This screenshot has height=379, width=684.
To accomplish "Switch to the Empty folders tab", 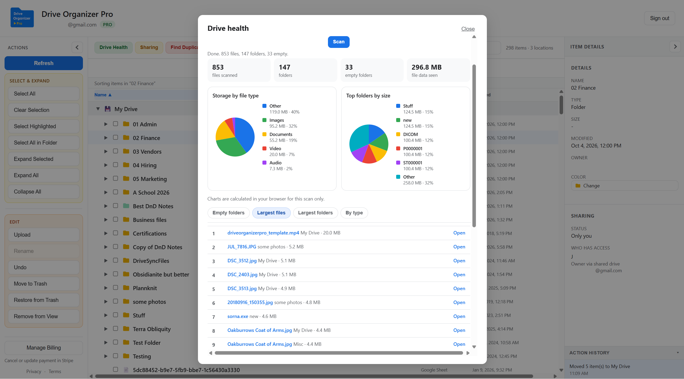I will (228, 213).
